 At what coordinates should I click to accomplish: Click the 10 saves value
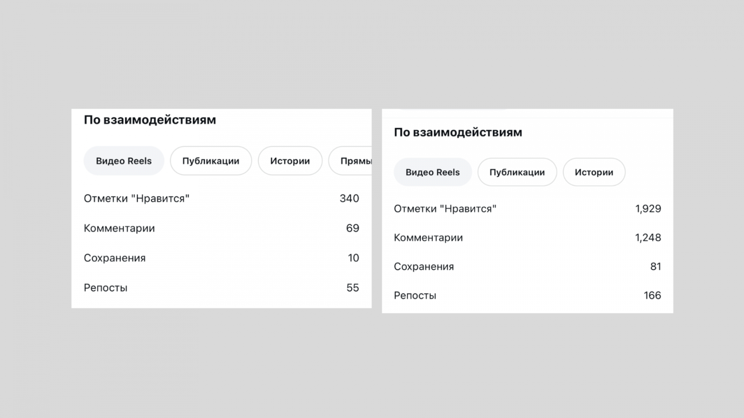pyautogui.click(x=353, y=258)
